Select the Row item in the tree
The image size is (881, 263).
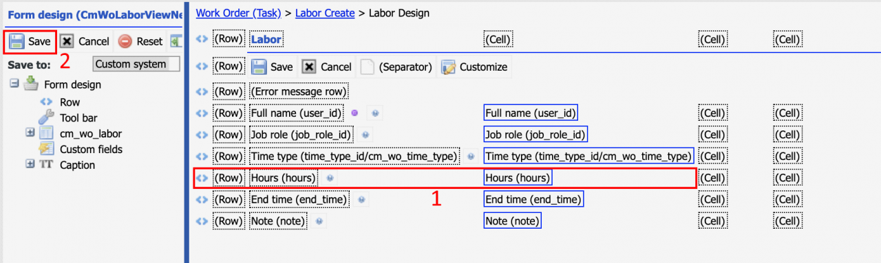pyautogui.click(x=70, y=102)
